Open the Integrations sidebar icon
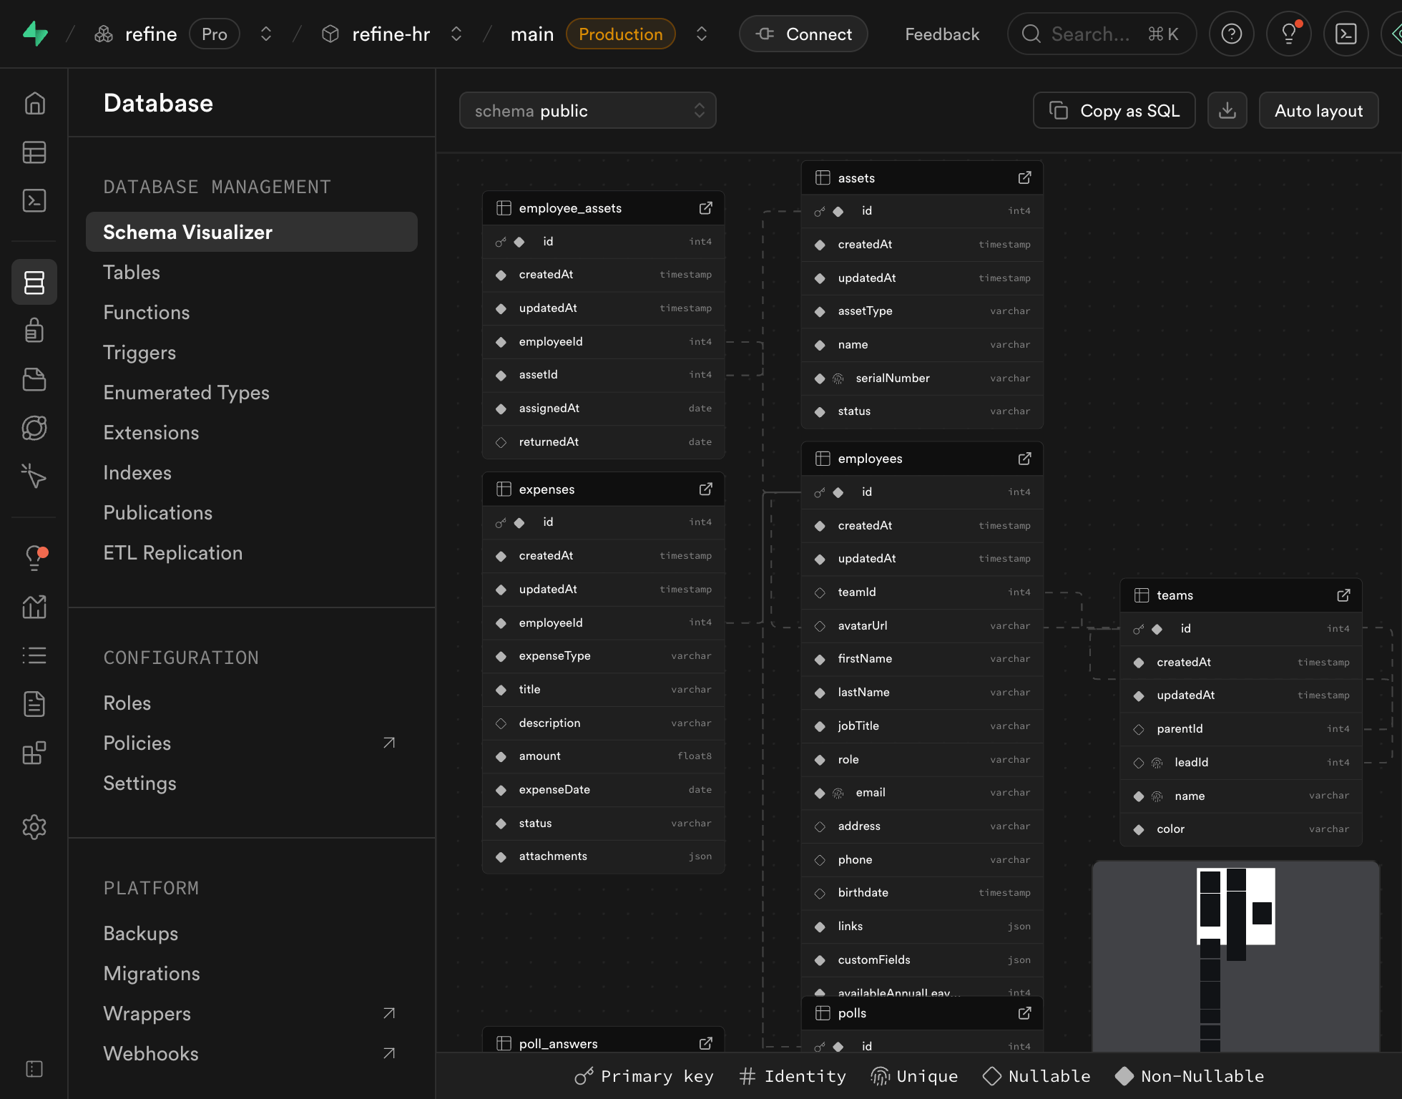Viewport: 1402px width, 1099px height. coord(34,753)
